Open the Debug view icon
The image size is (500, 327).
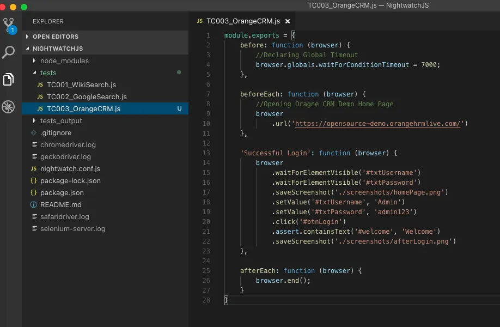8,107
